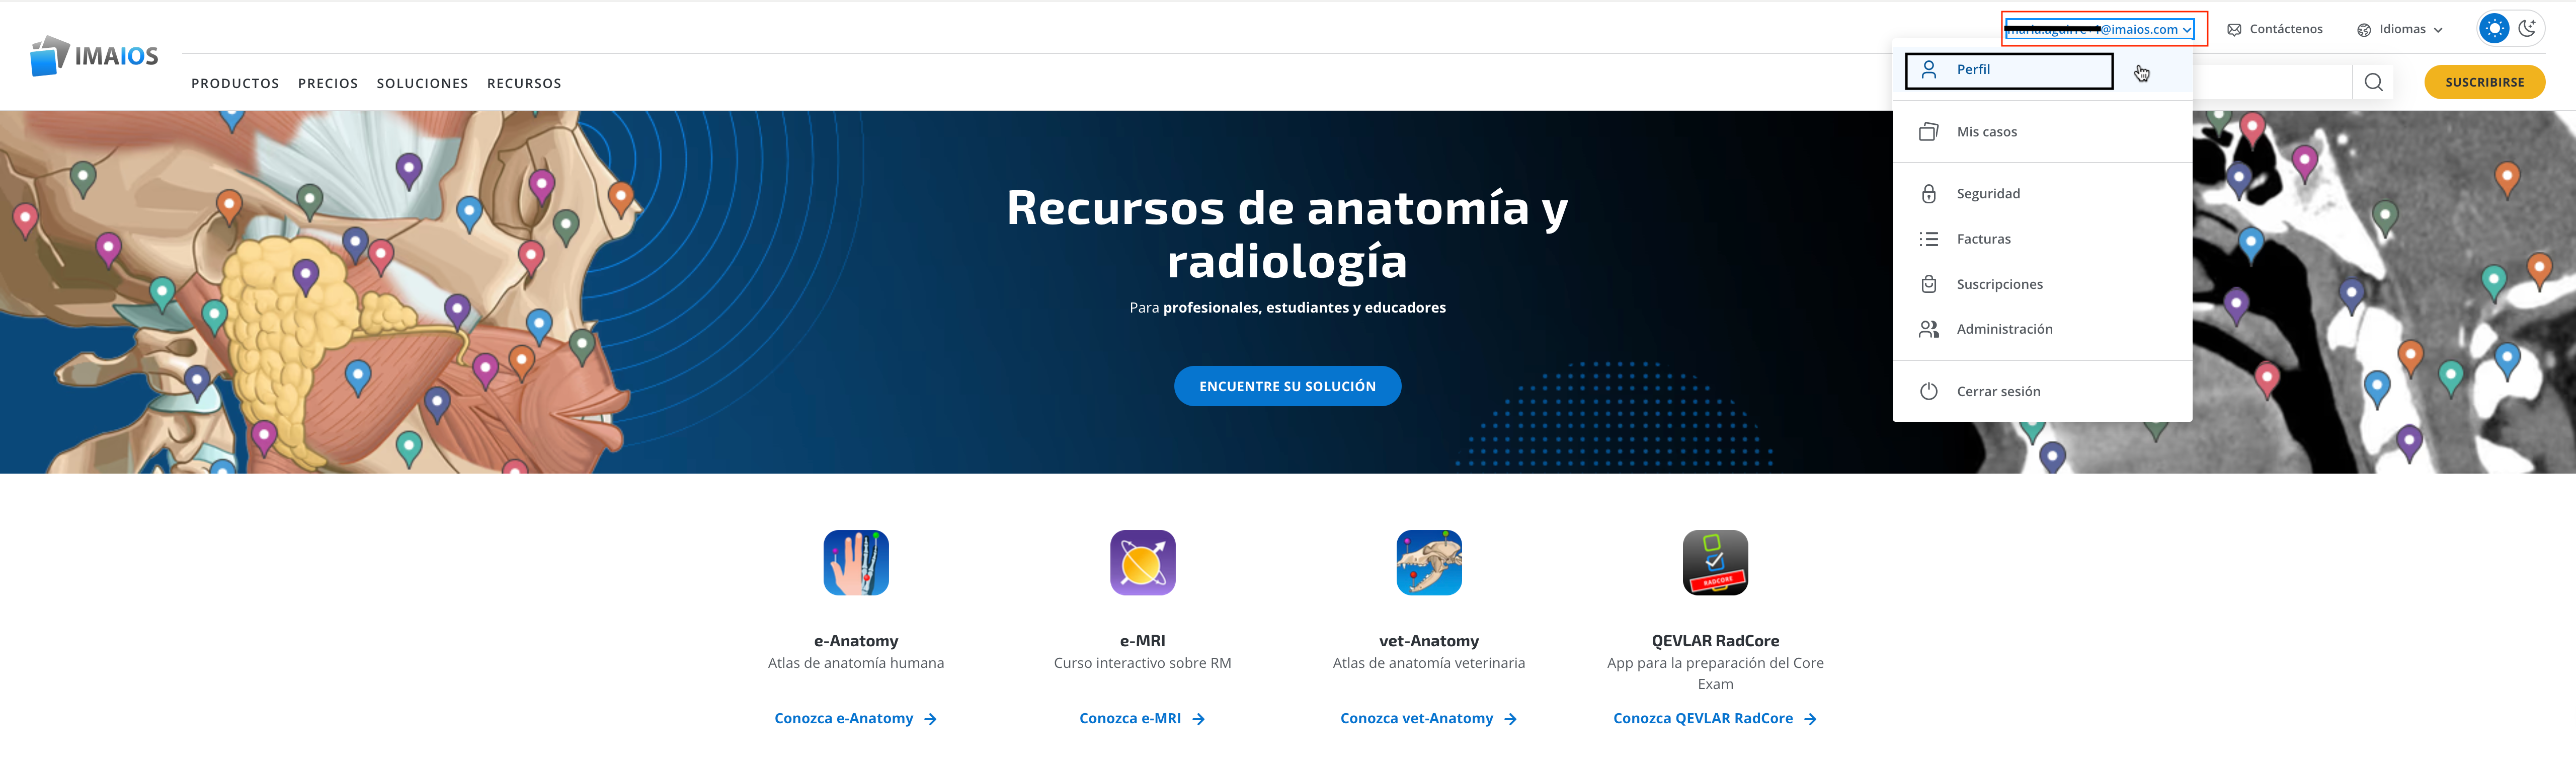The height and width of the screenshot is (760, 2576).
Task: Open the SOLUCIONES menu
Action: coord(422,83)
